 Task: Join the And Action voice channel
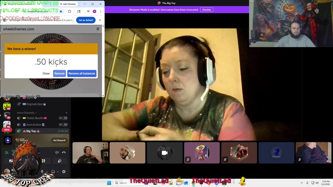(x=42, y=125)
